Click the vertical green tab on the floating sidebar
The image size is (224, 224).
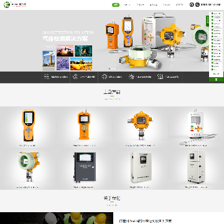click(x=207, y=21)
